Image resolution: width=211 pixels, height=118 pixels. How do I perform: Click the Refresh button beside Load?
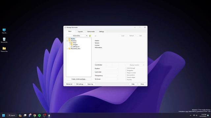pyautogui.click(x=132, y=36)
